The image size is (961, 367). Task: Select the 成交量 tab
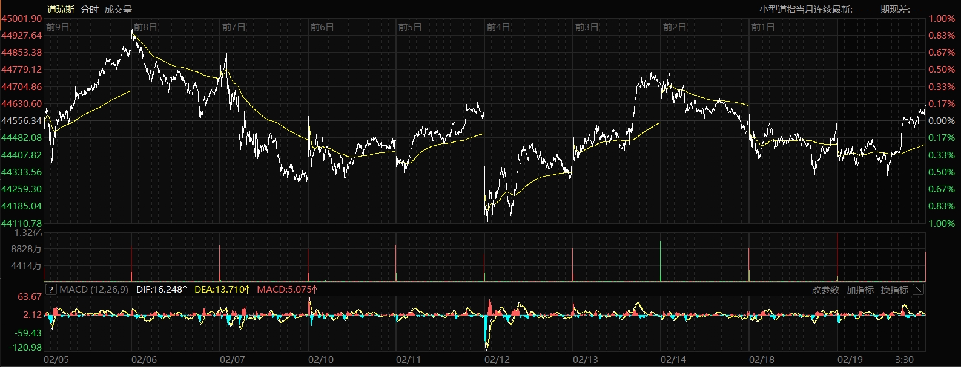118,9
